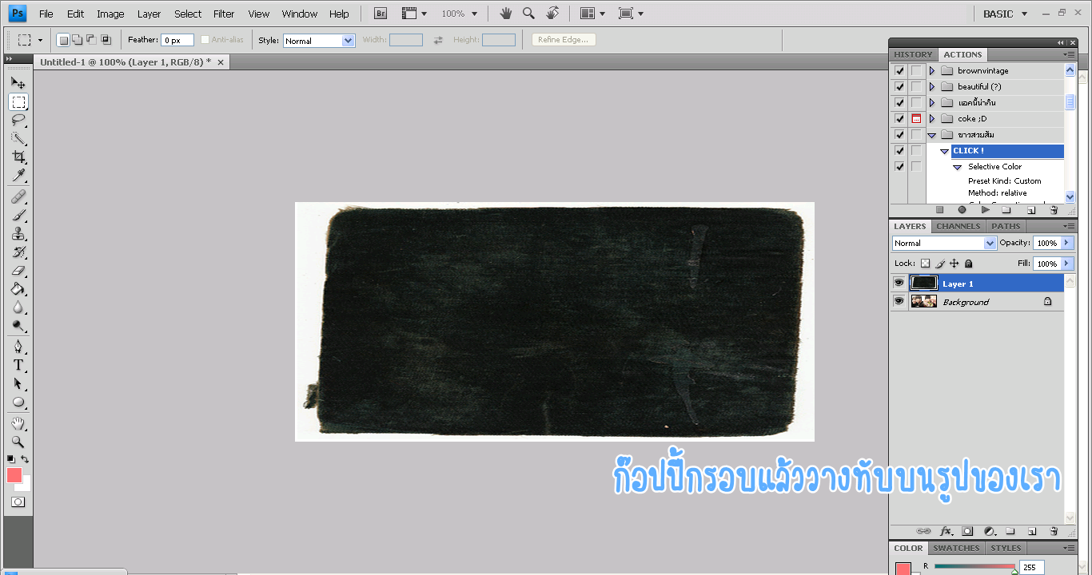Select the Pen tool

18,347
